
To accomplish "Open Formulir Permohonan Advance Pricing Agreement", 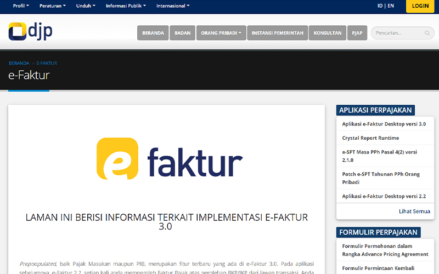I will click(385, 250).
